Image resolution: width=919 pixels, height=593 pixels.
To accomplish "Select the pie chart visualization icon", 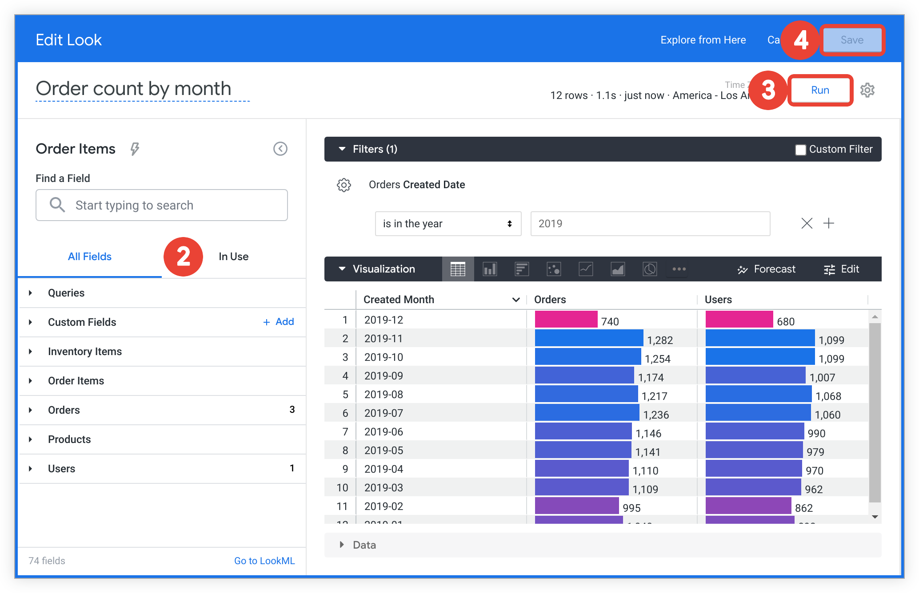I will click(650, 269).
